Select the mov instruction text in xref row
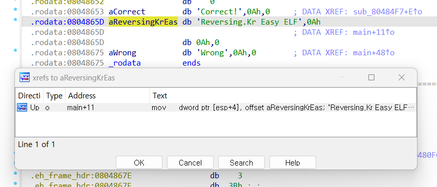This screenshot has width=437, height=187. click(159, 108)
